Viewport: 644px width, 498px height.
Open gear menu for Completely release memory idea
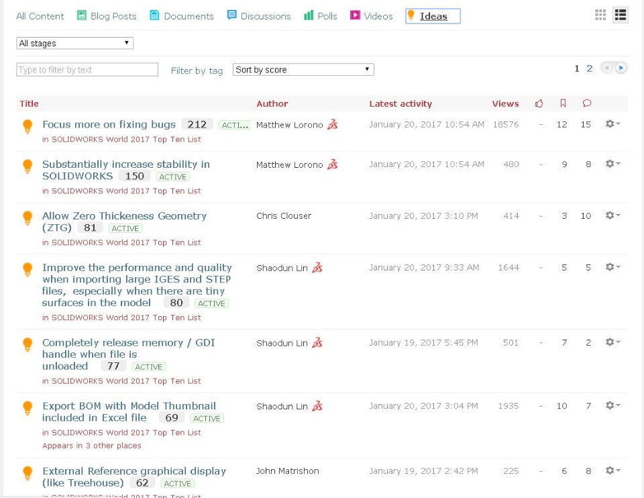click(612, 342)
